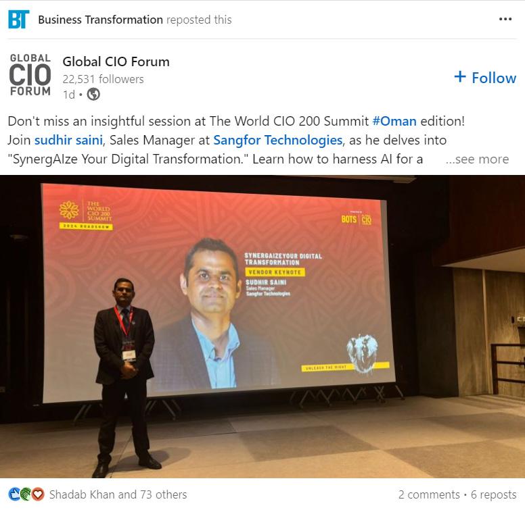Open sudhir saini's profile link
Image resolution: width=525 pixels, height=510 pixels.
[x=68, y=140]
